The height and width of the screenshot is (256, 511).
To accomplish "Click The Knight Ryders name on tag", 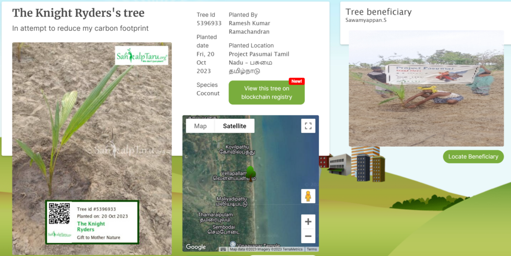I will pyautogui.click(x=91, y=227).
